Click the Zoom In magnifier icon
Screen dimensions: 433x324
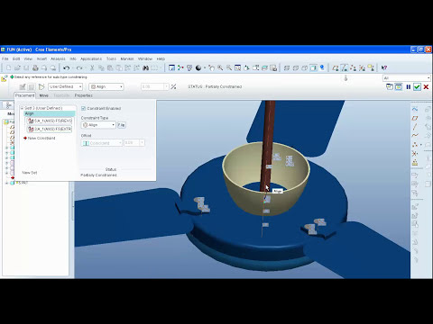pyautogui.click(x=220, y=68)
